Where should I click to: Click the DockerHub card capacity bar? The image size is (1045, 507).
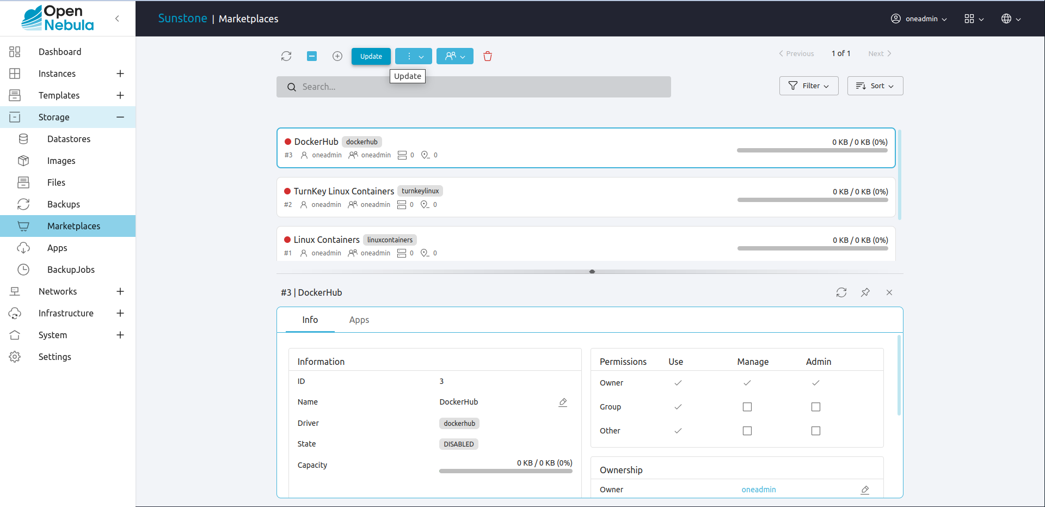[x=812, y=150]
